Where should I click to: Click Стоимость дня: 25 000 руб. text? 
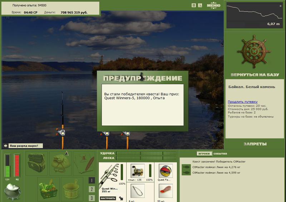coord(248,109)
